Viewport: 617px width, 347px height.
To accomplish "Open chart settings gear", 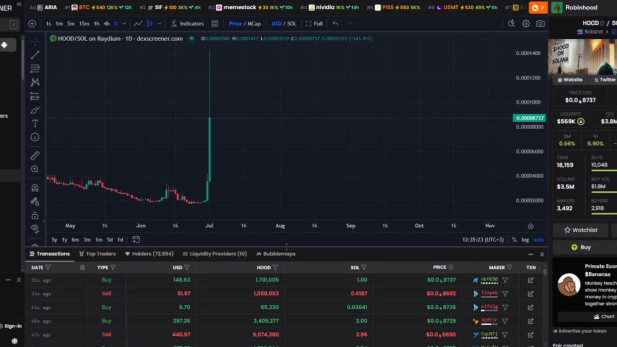I will (526, 23).
